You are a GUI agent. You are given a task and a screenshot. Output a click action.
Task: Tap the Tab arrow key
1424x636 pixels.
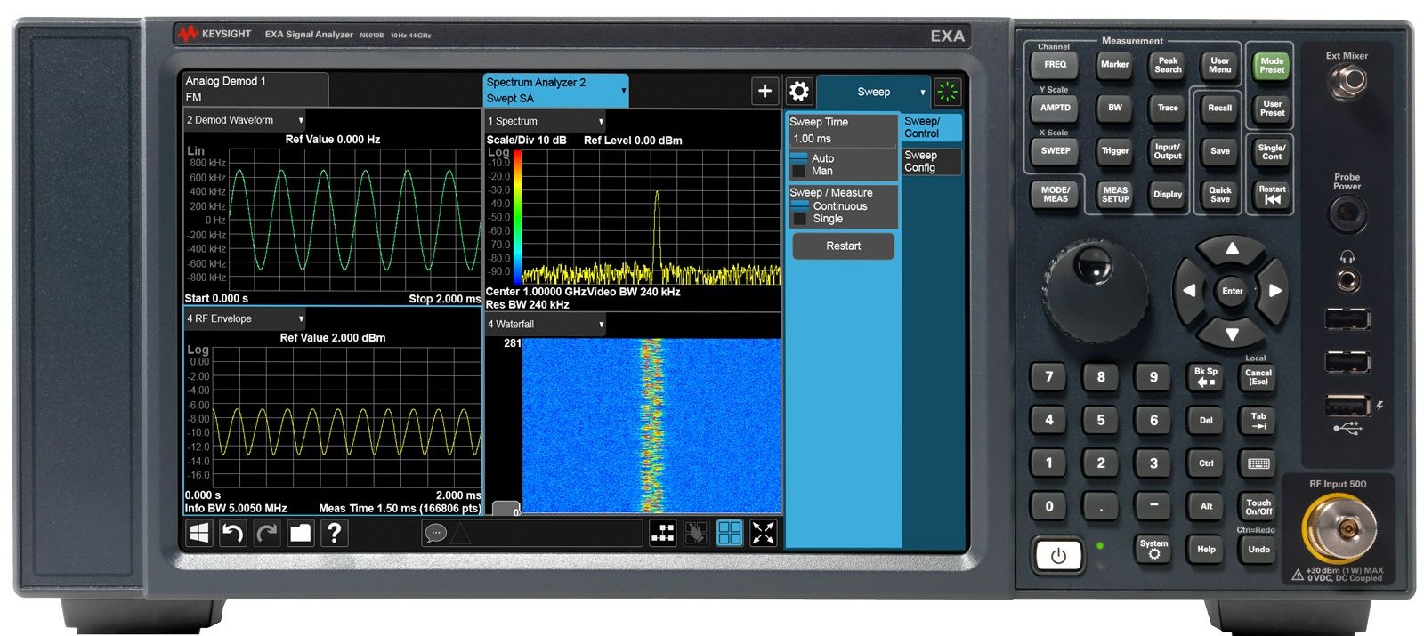click(1258, 420)
